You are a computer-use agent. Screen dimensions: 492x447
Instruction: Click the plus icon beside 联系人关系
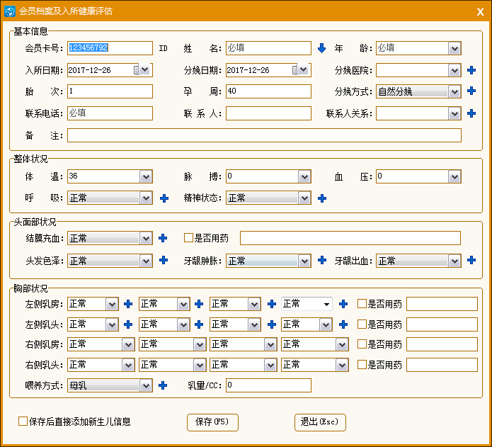pyautogui.click(x=471, y=113)
